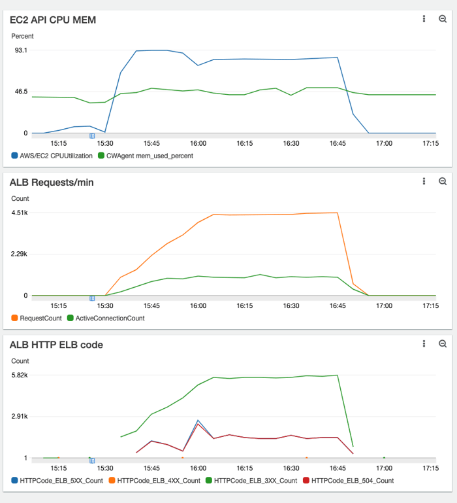Viewport: 457px width, 503px height.
Task: Click annotation marker on ELB code chart timeline
Action: 92,460
